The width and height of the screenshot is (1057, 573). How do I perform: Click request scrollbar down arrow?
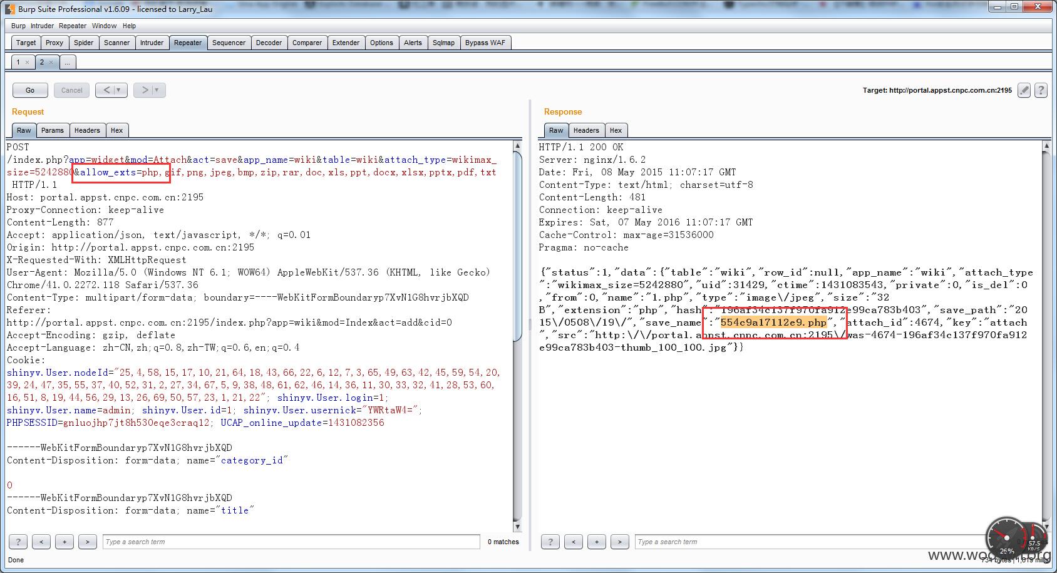point(517,527)
